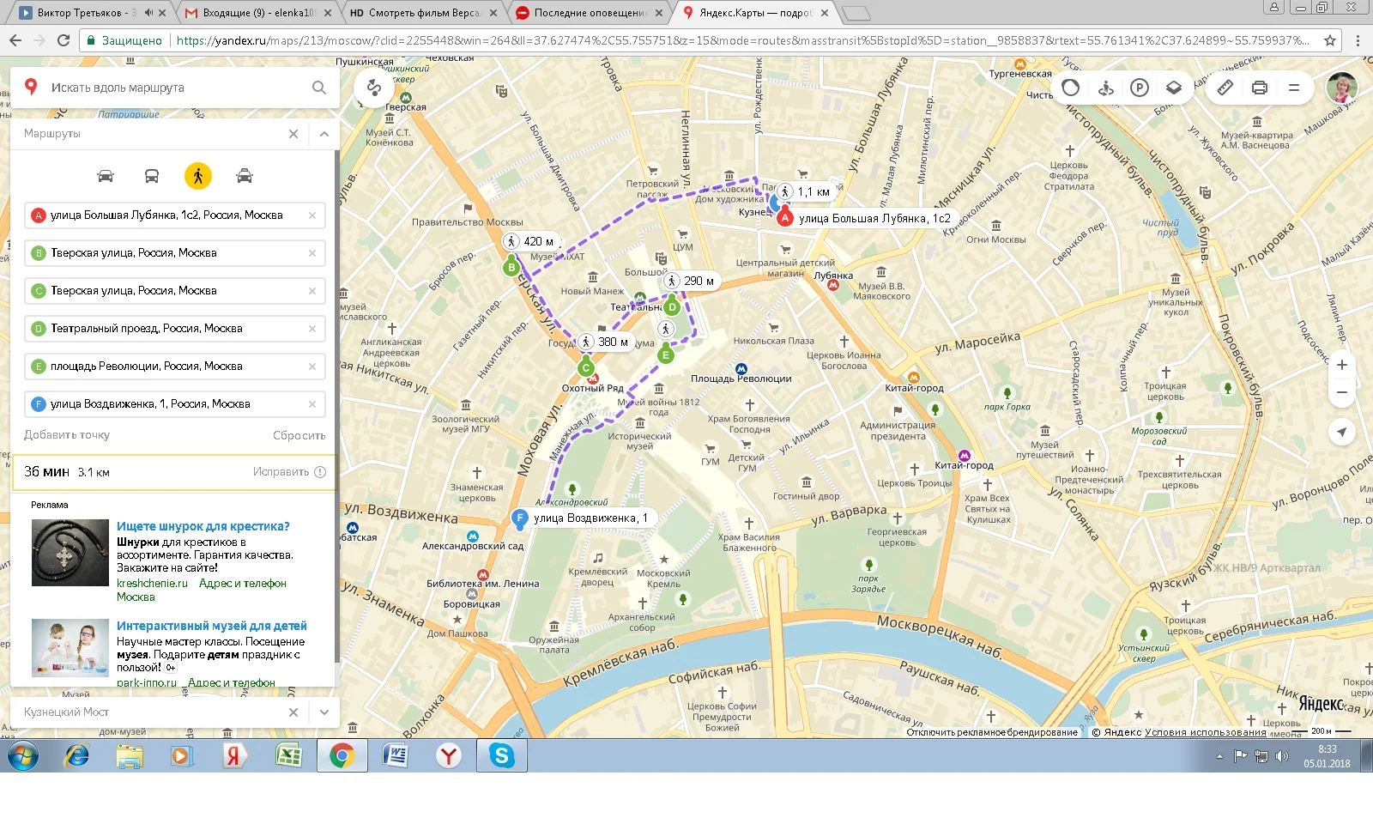Click route marker D on the map
The width and height of the screenshot is (1373, 824).
coord(672,306)
